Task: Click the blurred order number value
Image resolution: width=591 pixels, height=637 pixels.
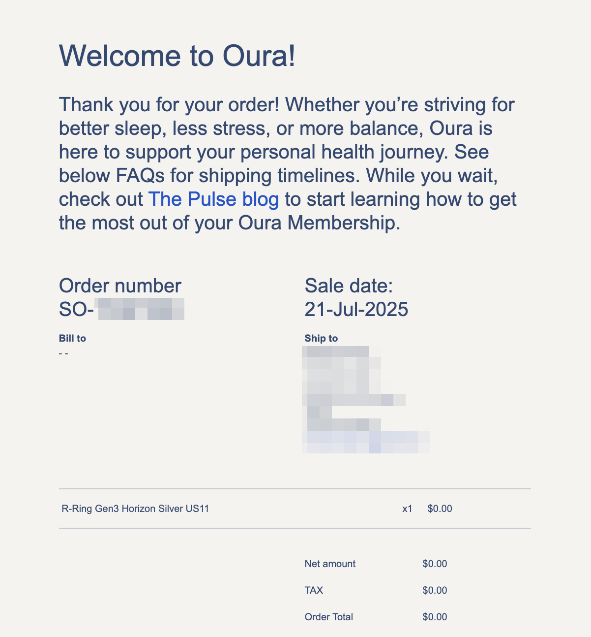Action: [141, 309]
